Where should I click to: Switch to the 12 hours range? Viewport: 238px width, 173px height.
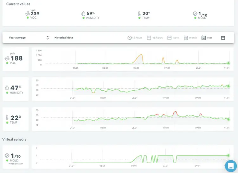pos(135,38)
